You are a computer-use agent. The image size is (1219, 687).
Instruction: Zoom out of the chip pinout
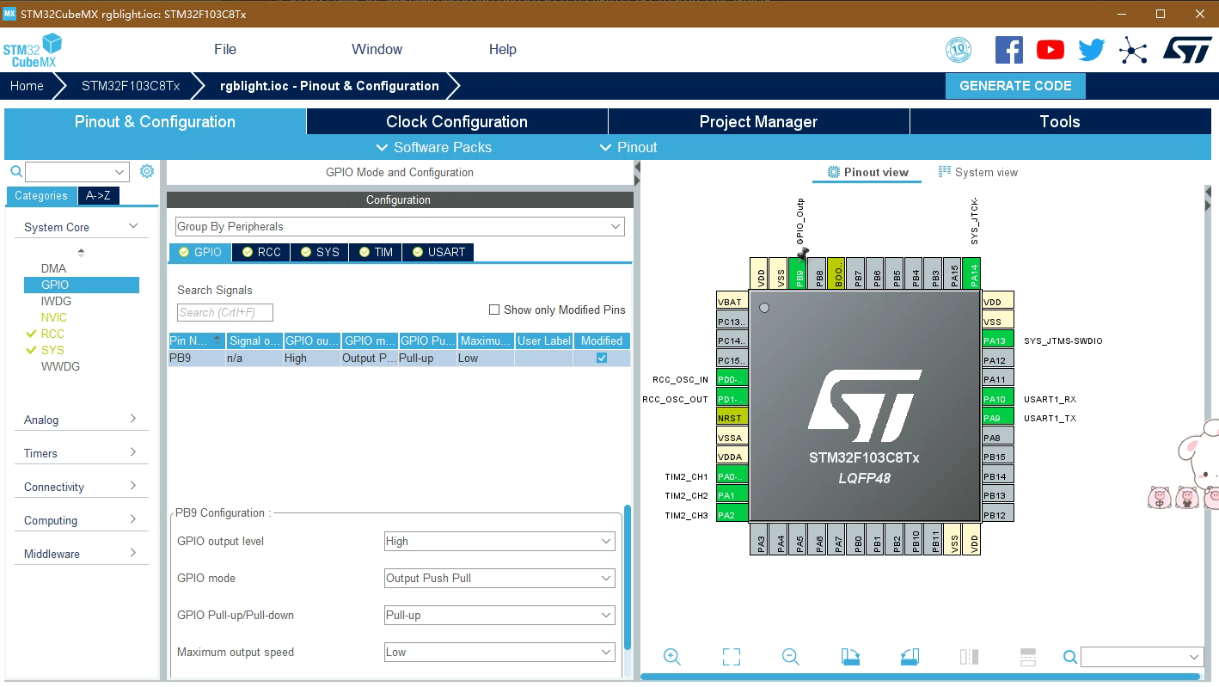pyautogui.click(x=791, y=657)
